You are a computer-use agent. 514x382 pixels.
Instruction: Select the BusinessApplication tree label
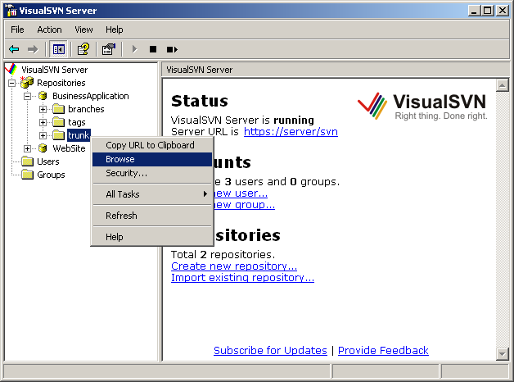(x=91, y=96)
